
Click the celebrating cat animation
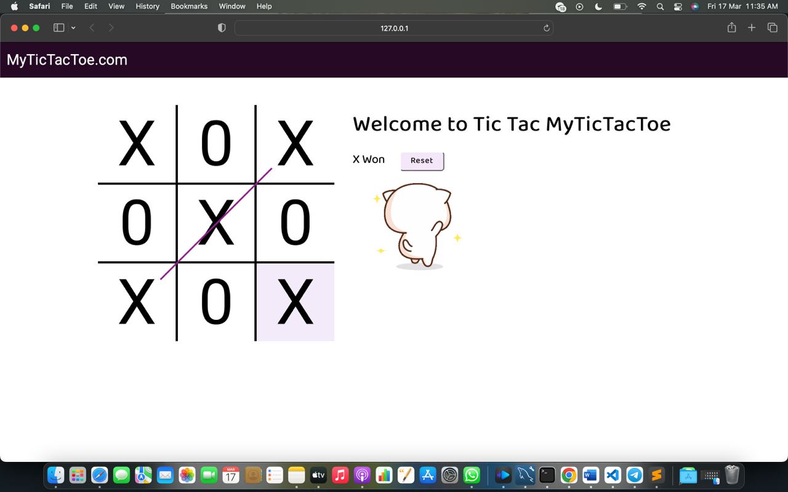pyautogui.click(x=416, y=224)
